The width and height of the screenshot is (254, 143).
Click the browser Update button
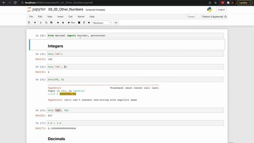[x=244, y=3]
